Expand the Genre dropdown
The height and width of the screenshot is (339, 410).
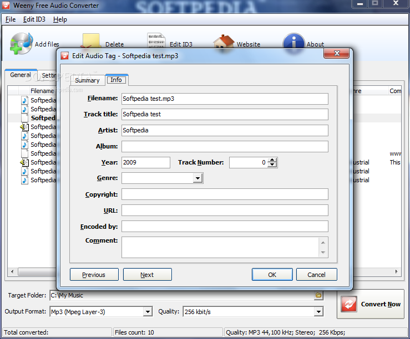coord(198,178)
